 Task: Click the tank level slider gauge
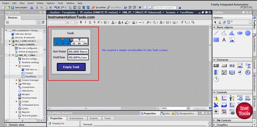(x=71, y=42)
